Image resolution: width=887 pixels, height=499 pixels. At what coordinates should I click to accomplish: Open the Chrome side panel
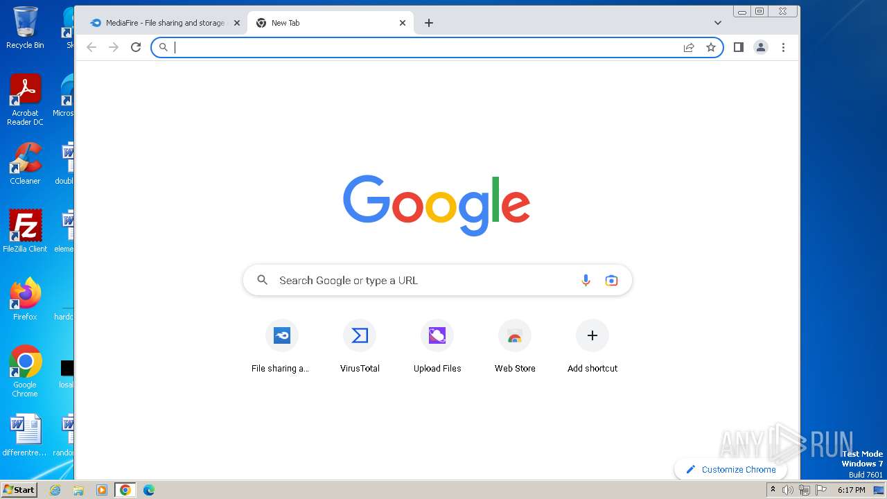point(739,47)
